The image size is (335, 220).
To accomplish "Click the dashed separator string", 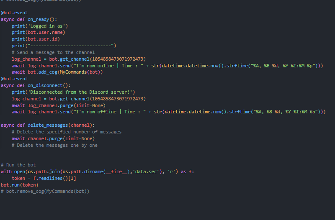I will coord(71,46).
